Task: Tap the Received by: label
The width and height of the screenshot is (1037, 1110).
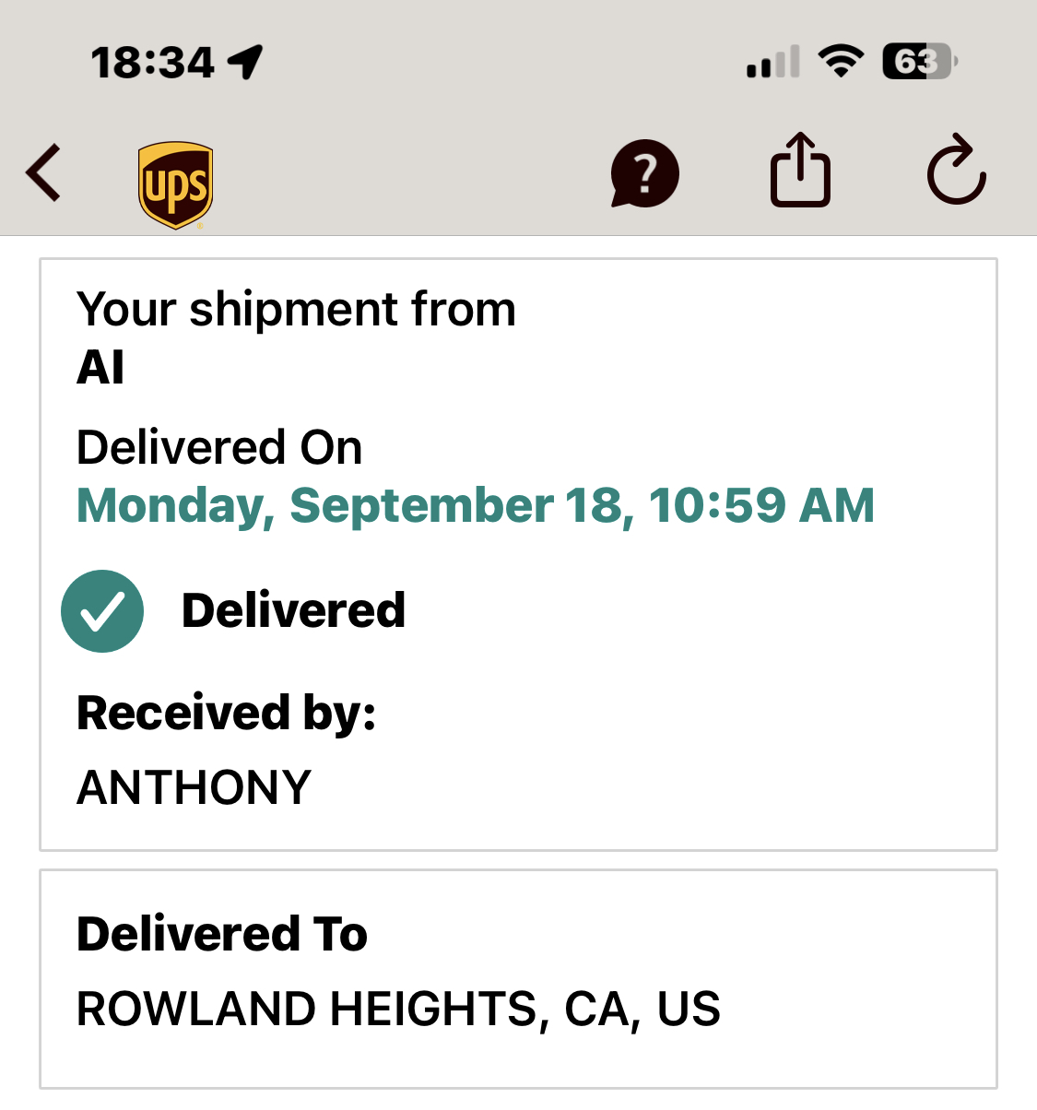Action: pyautogui.click(x=227, y=714)
